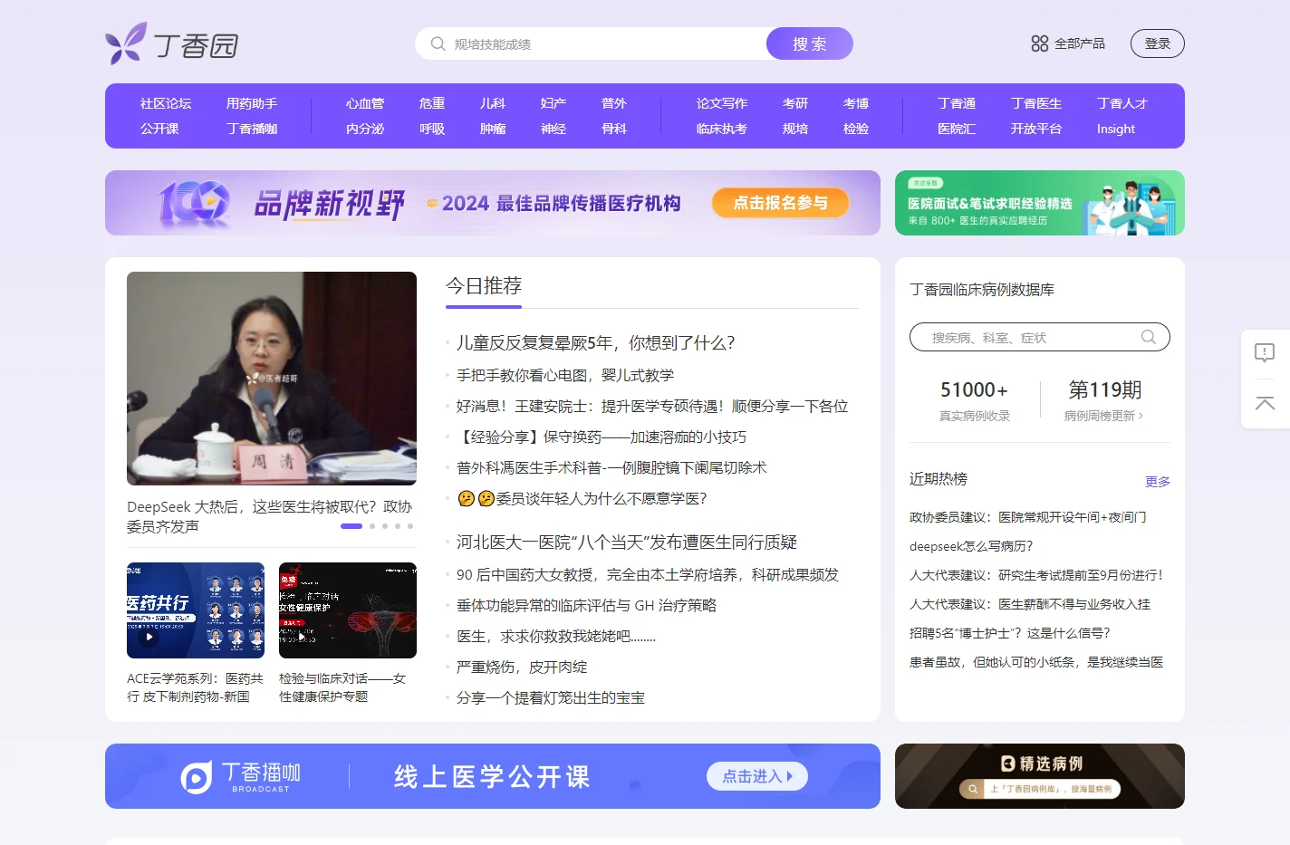Click 更多 next to 近期热榜
The image size is (1290, 845).
(x=1157, y=482)
